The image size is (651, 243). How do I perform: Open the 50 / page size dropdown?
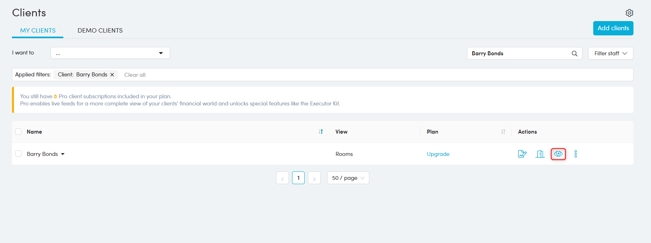pos(348,178)
